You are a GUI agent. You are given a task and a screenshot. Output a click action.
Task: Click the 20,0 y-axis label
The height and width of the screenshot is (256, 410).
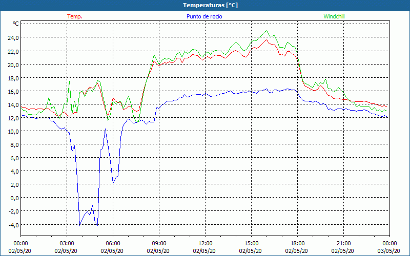[13, 65]
